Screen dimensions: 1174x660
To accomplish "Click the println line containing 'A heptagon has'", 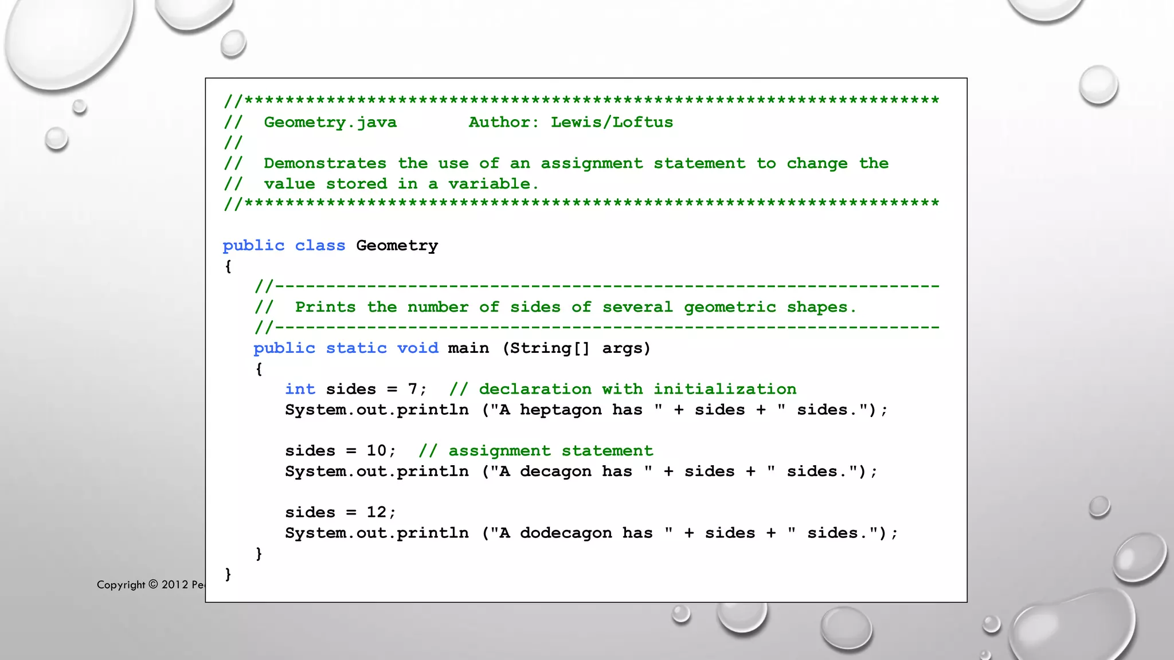I will click(586, 410).
